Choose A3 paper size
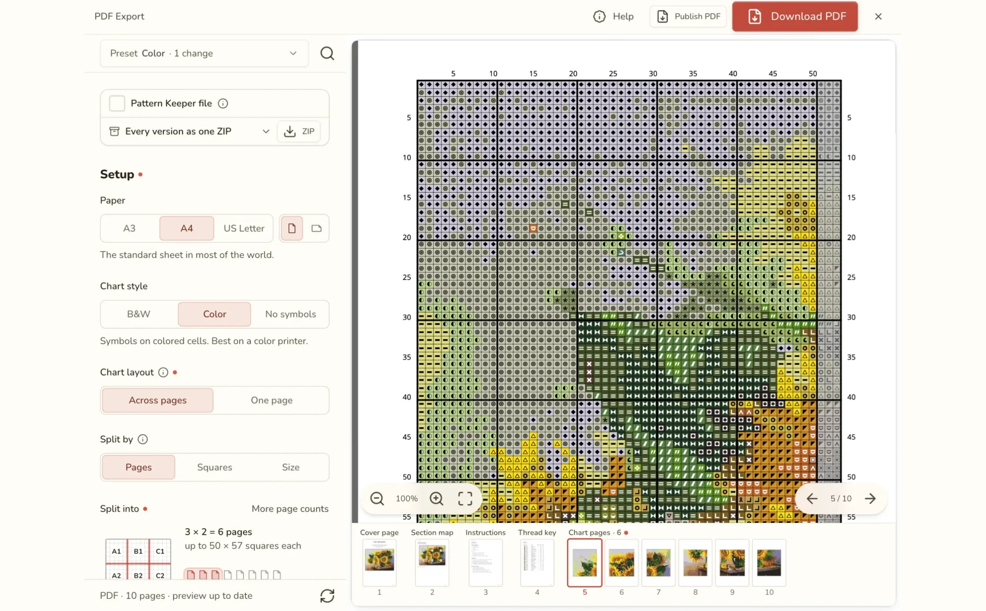The height and width of the screenshot is (611, 986). coord(129,228)
